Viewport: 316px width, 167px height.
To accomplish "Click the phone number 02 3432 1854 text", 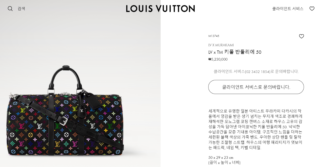I will (x=258, y=72).
